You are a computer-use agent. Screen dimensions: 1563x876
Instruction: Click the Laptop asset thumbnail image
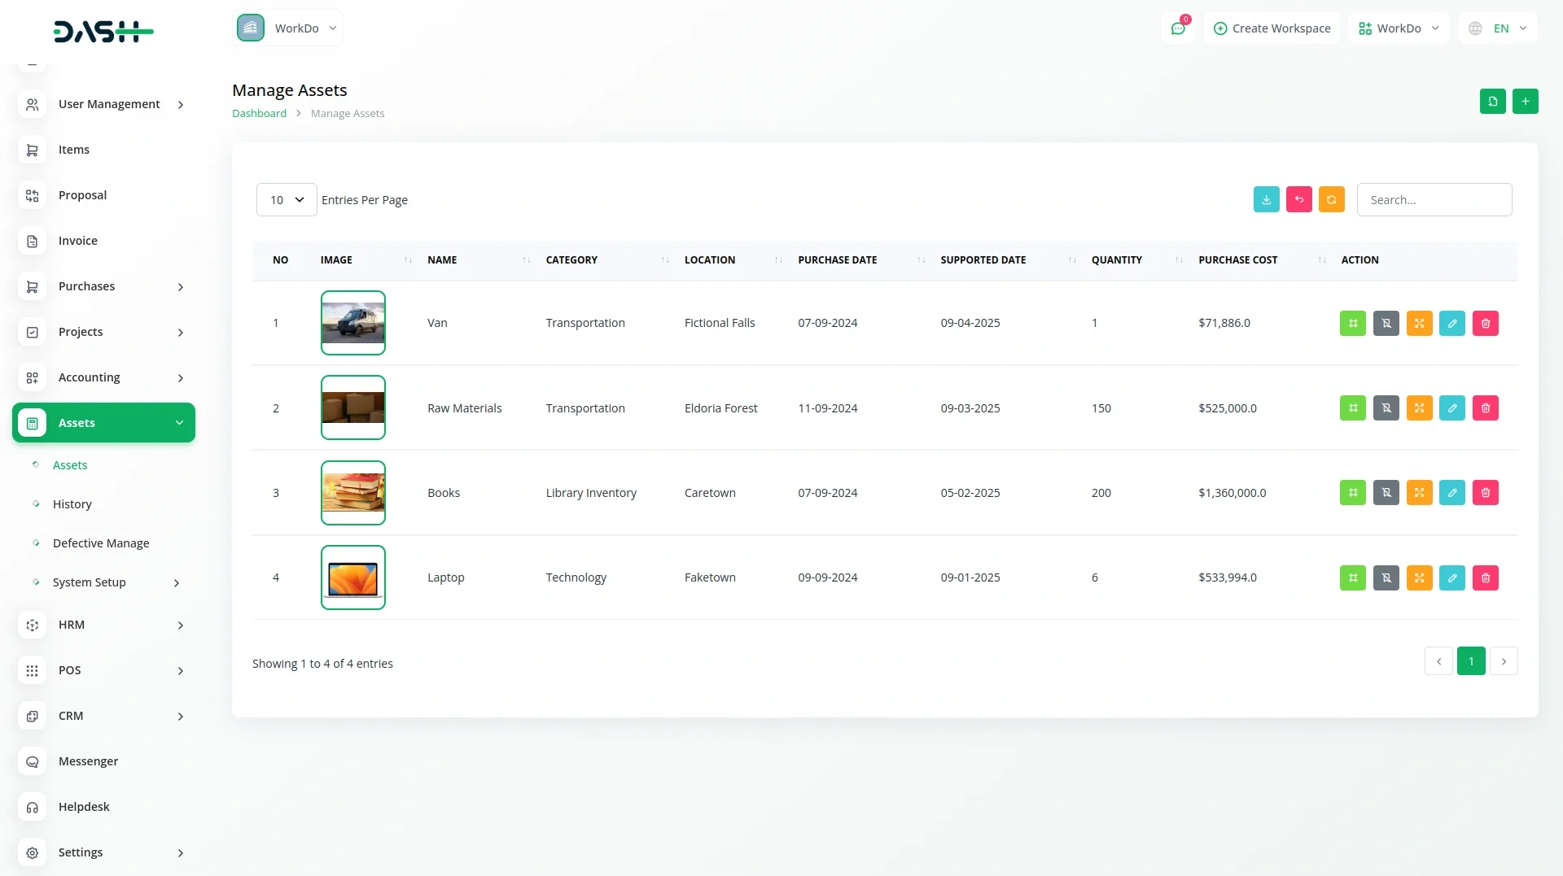[352, 578]
